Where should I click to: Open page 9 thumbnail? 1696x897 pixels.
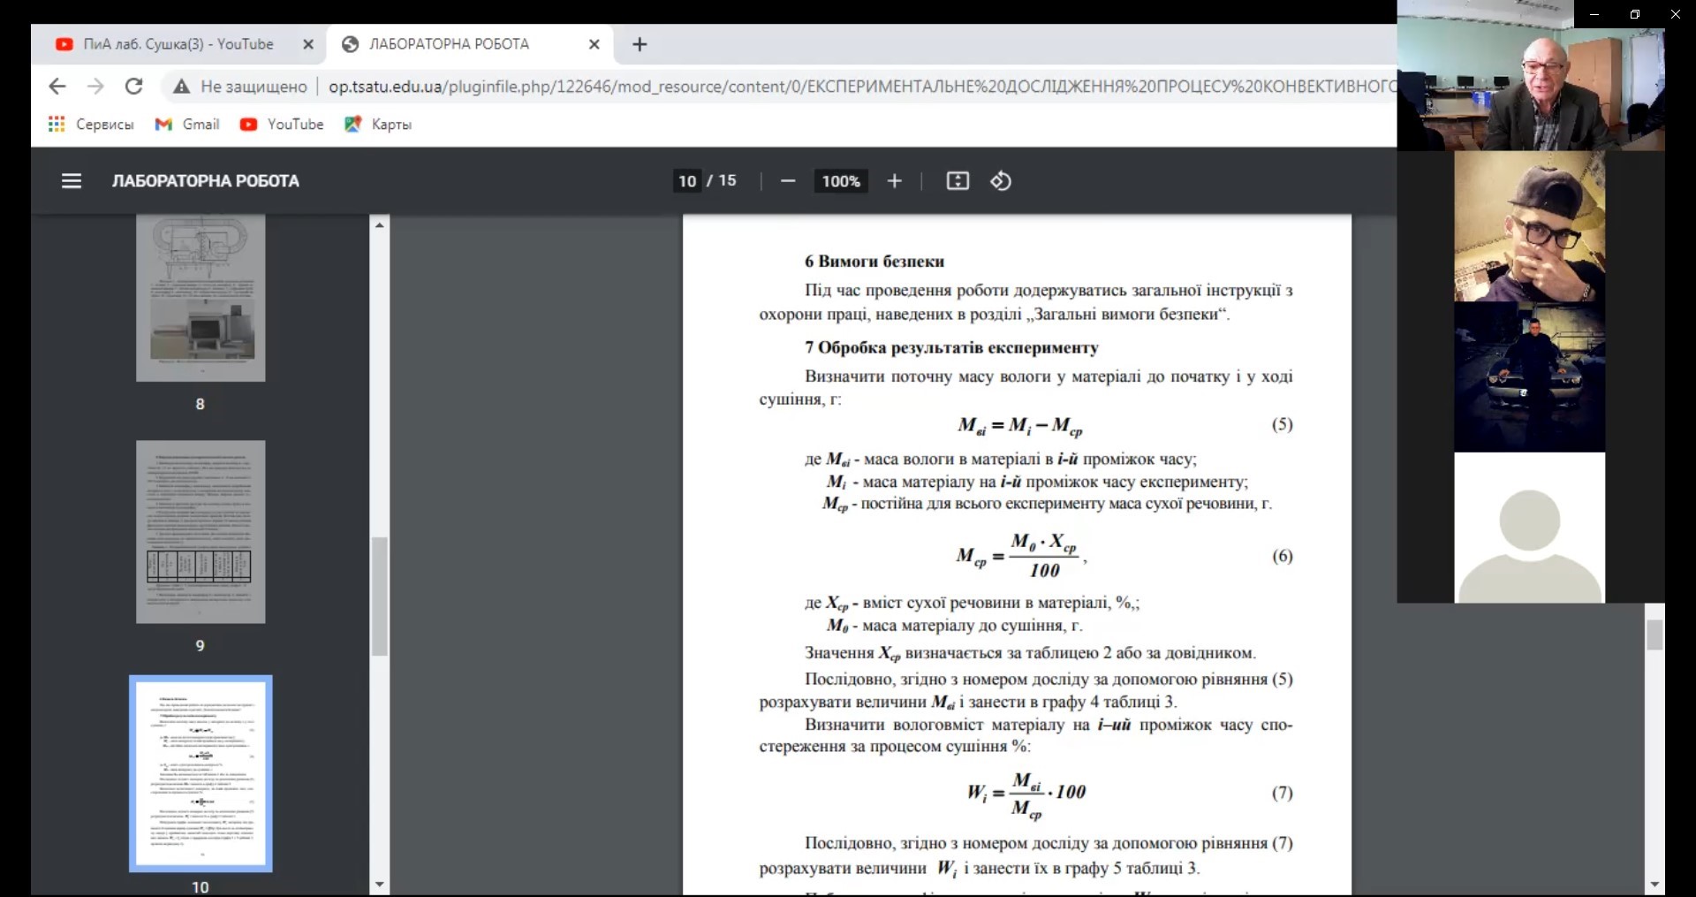(201, 532)
